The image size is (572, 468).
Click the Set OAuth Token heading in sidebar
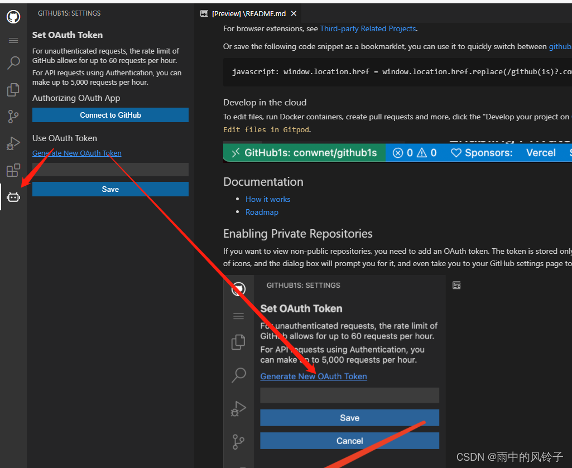pos(68,35)
